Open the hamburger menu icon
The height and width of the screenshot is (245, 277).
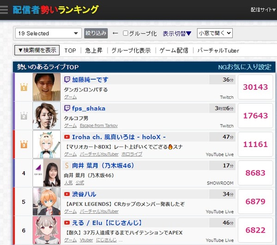(x=4, y=10)
